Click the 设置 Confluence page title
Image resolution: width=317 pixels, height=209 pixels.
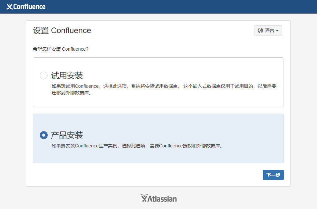(62, 30)
